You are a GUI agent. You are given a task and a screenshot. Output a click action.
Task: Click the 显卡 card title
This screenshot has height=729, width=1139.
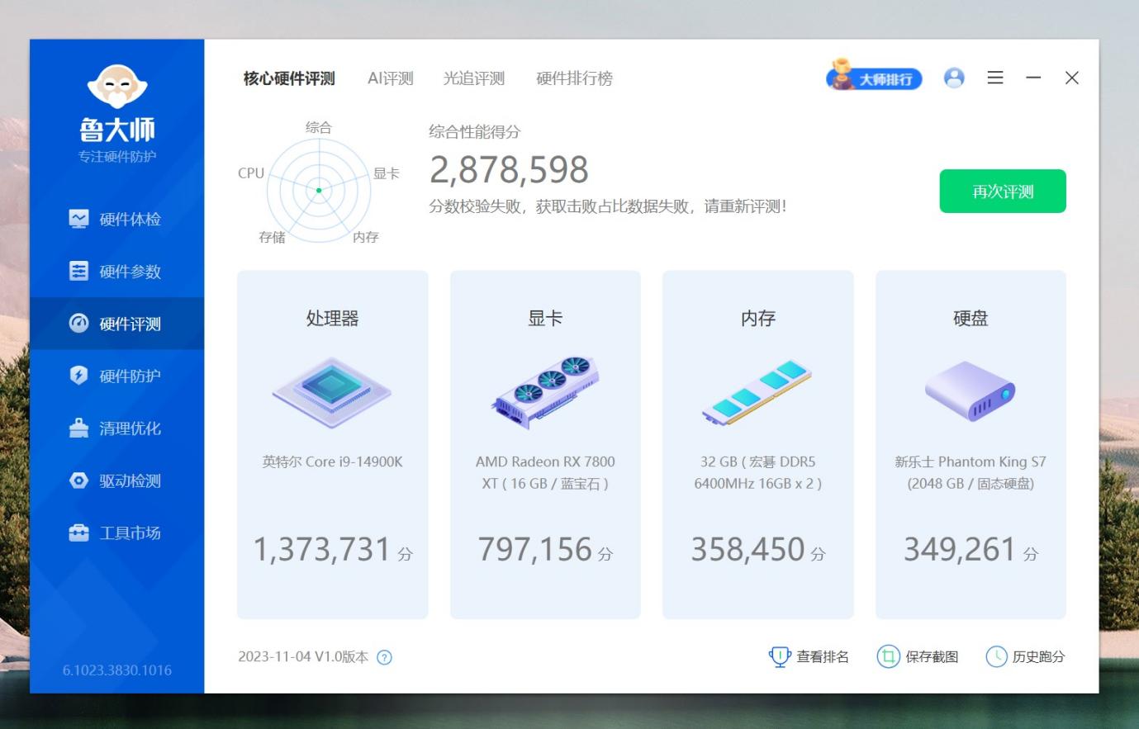(545, 318)
